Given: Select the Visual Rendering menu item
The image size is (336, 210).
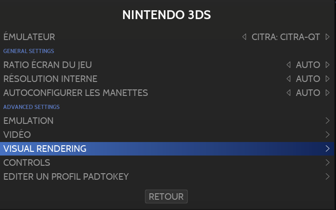Looking at the screenshot, I should [45, 149].
